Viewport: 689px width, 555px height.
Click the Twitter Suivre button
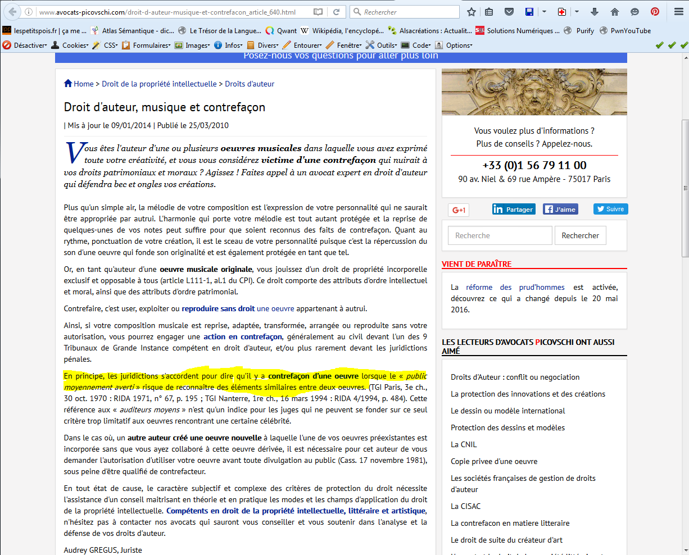point(610,209)
